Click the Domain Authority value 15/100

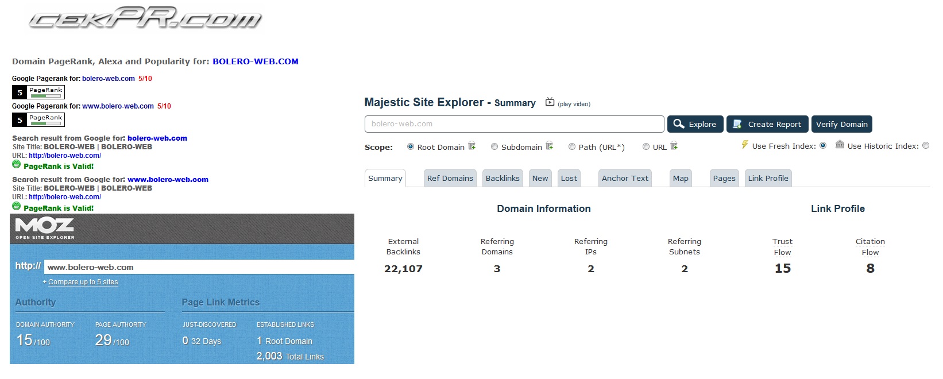[33, 340]
